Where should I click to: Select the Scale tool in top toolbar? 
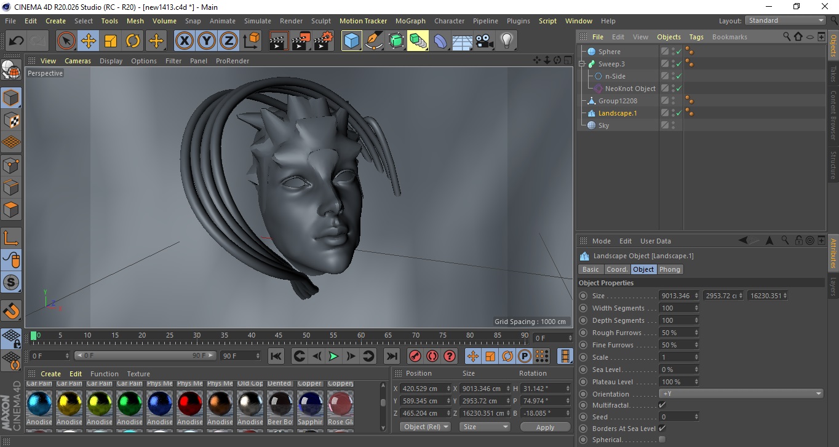[111, 41]
